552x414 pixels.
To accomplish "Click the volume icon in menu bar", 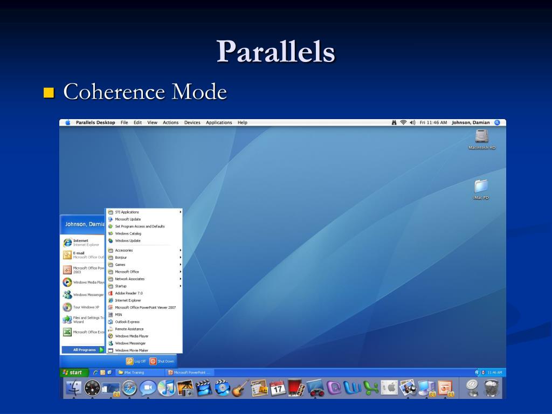I will 412,122.
